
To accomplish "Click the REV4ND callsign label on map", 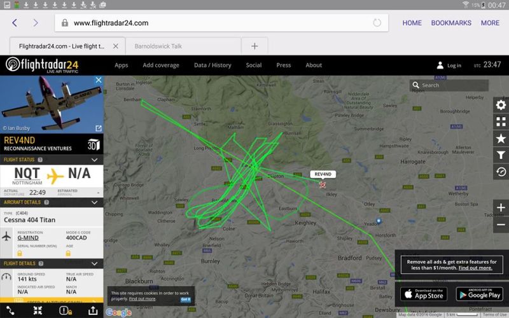I will pos(323,174).
